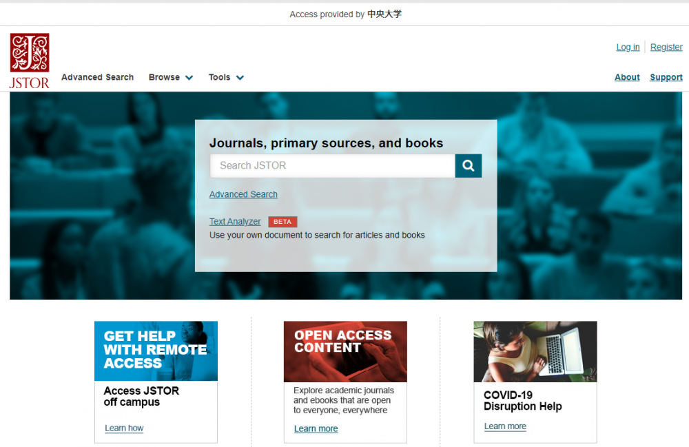Click the 'Access provided by' institution text
This screenshot has width=689, height=447.
click(x=345, y=14)
